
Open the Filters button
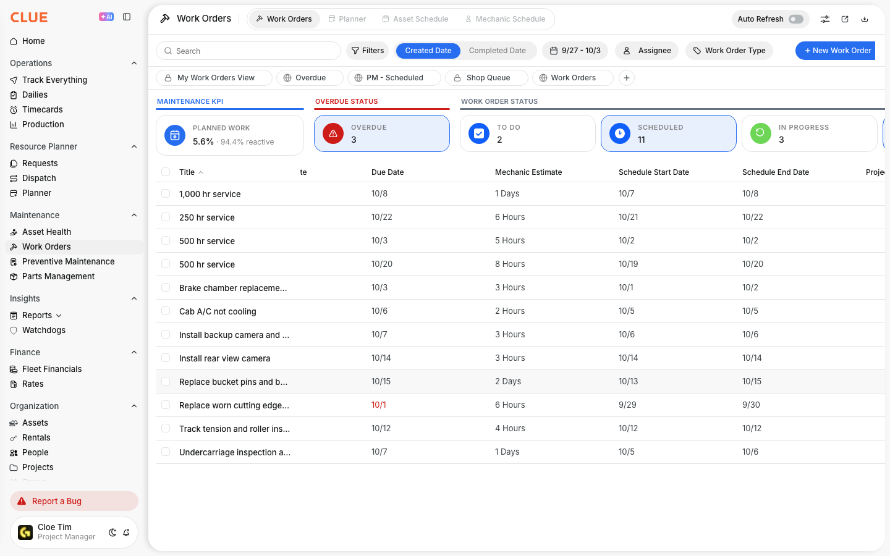368,51
